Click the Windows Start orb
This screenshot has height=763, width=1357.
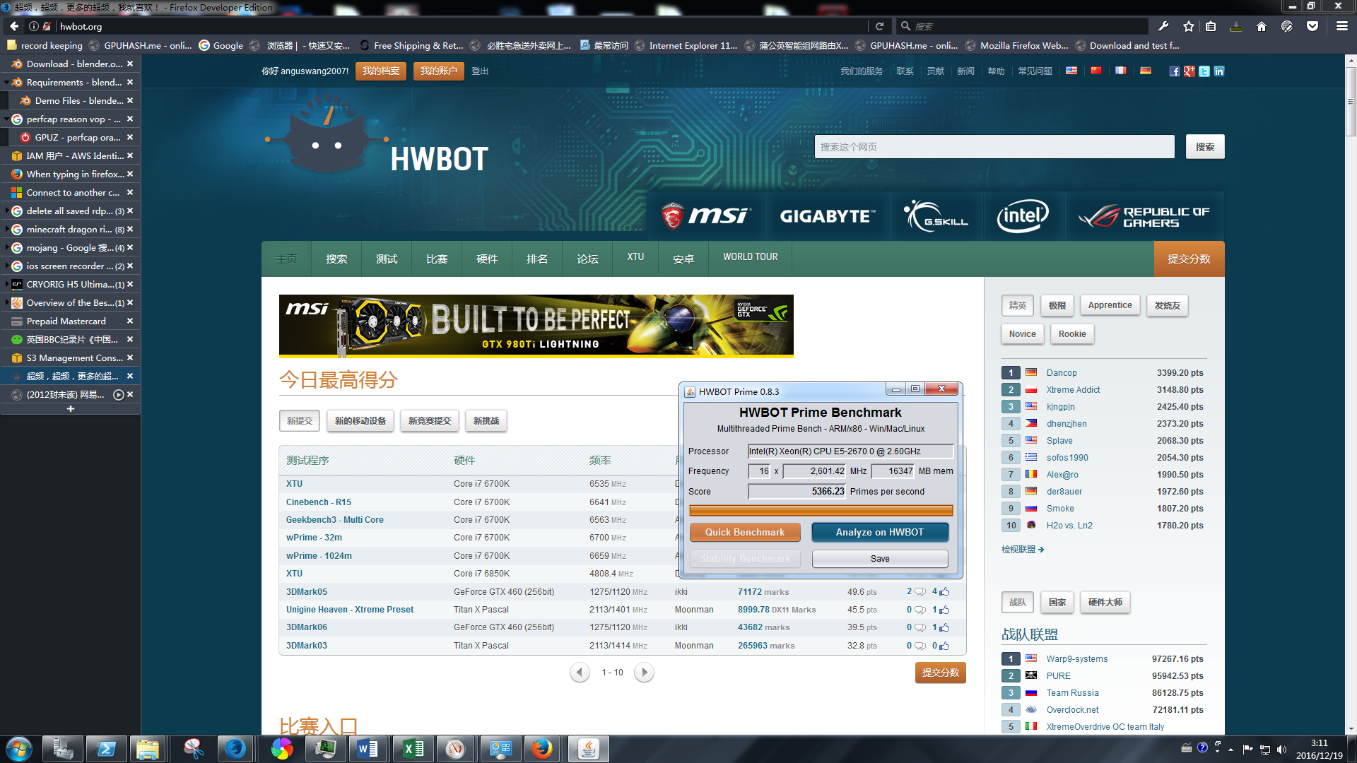(x=18, y=749)
